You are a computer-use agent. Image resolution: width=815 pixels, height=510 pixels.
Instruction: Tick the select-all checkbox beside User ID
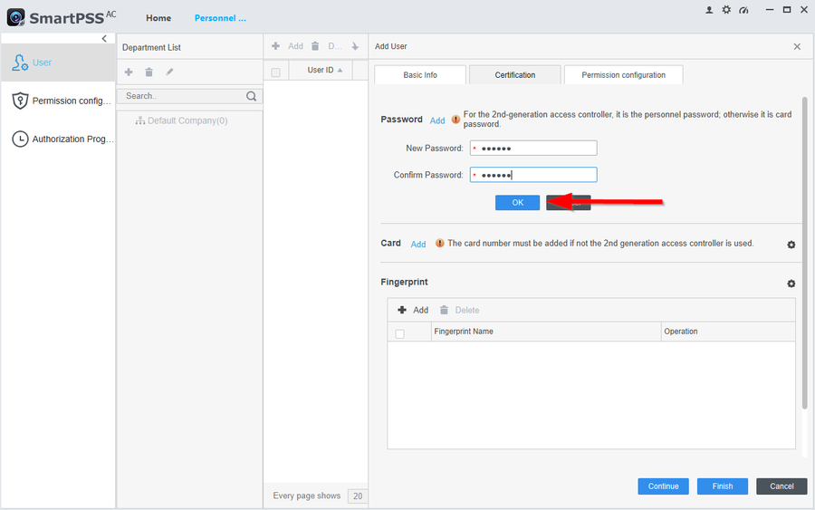tap(276, 72)
